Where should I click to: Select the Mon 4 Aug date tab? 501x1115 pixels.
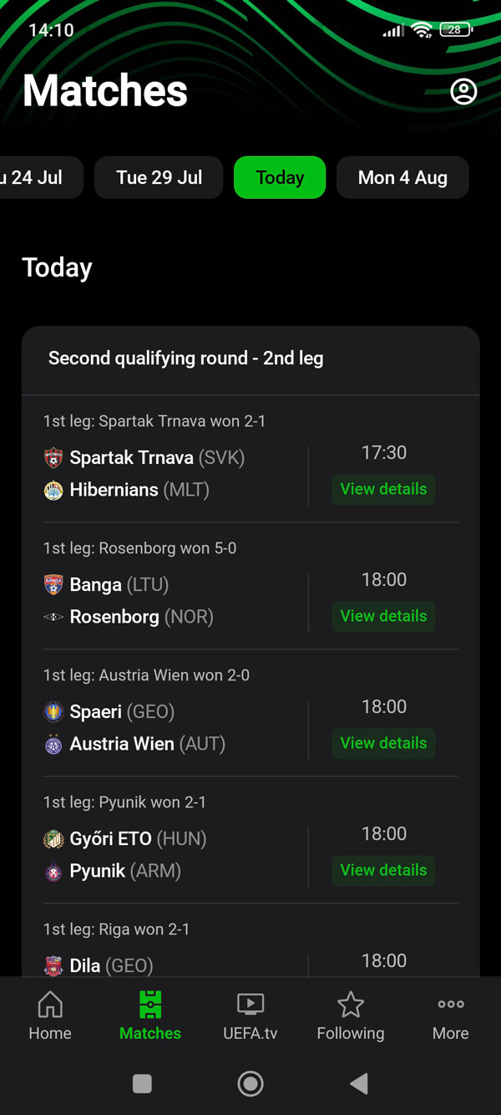coord(402,177)
